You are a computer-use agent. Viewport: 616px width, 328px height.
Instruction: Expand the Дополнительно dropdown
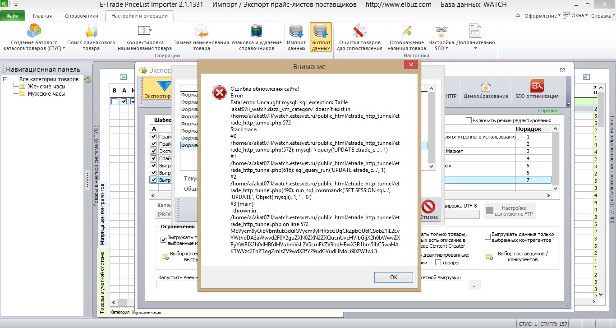point(475,37)
